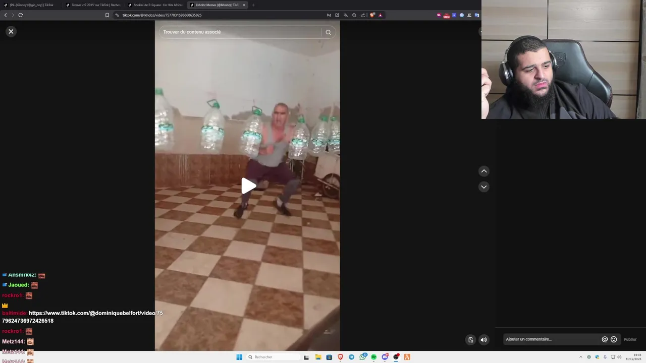Click the search magnifier in Trouver du contenu
This screenshot has height=363, width=646.
pyautogui.click(x=328, y=32)
